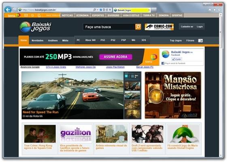The width and height of the screenshot is (227, 162).
Task: Click the ASSINE AGORA button
Action: (116, 57)
